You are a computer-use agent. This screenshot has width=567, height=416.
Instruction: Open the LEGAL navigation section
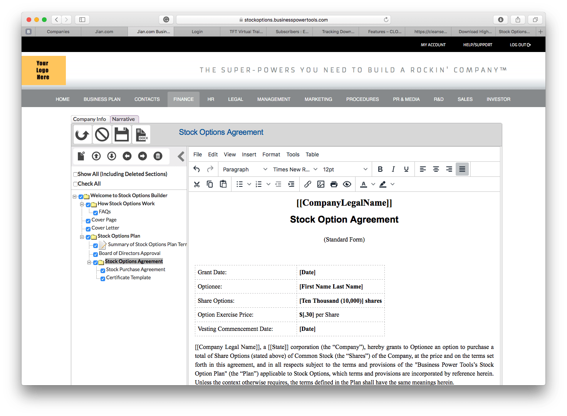point(235,99)
